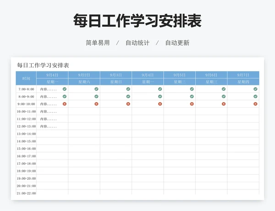This screenshot has width=275, height=211.
Task: Select the 内容...... text in 10:00-11:00 row
Action: [49, 111]
